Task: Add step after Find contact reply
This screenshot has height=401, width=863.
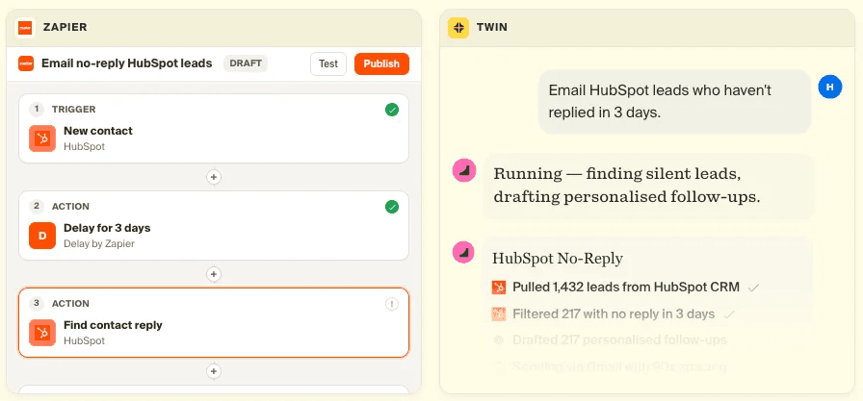Action: 214,371
